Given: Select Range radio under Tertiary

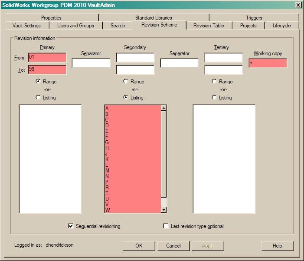Looking at the screenshot, I should (x=214, y=81).
